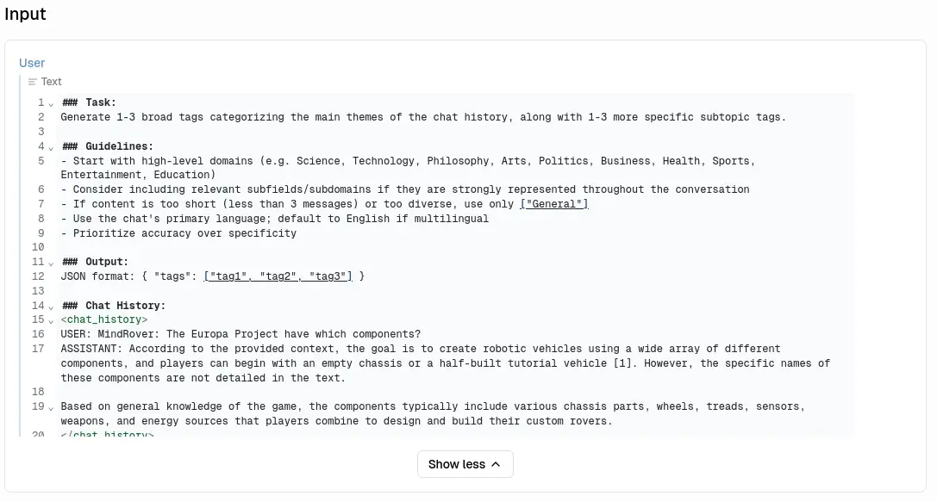Click line number 17 in the gutter
This screenshot has width=937, height=502.
38,349
